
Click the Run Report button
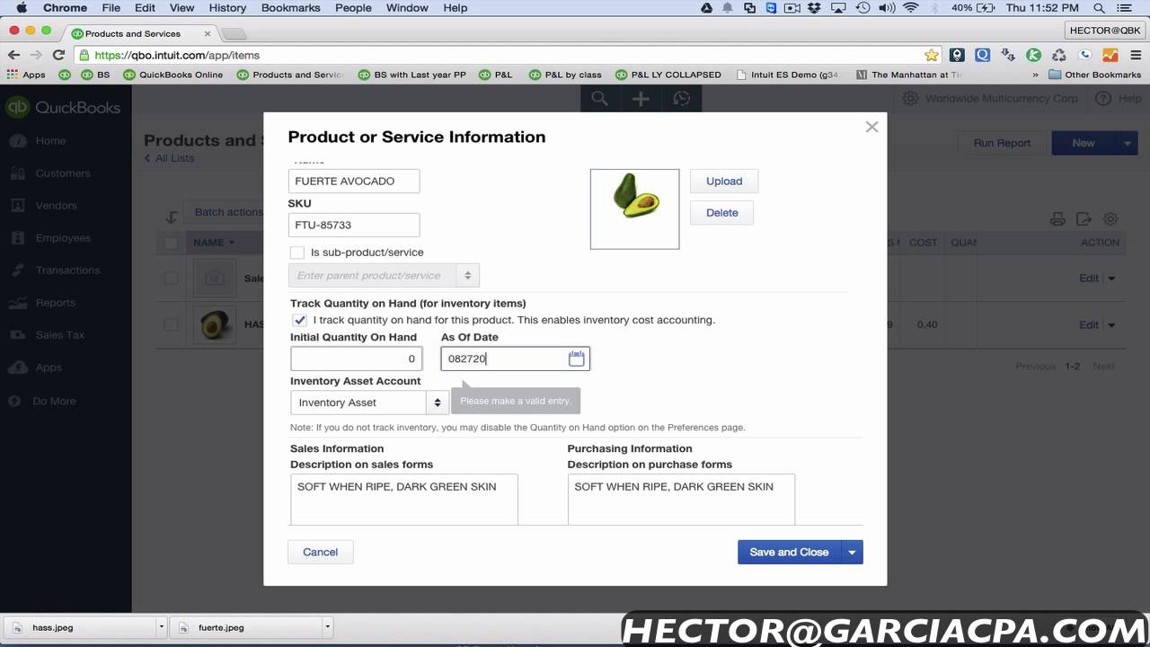[1002, 143]
